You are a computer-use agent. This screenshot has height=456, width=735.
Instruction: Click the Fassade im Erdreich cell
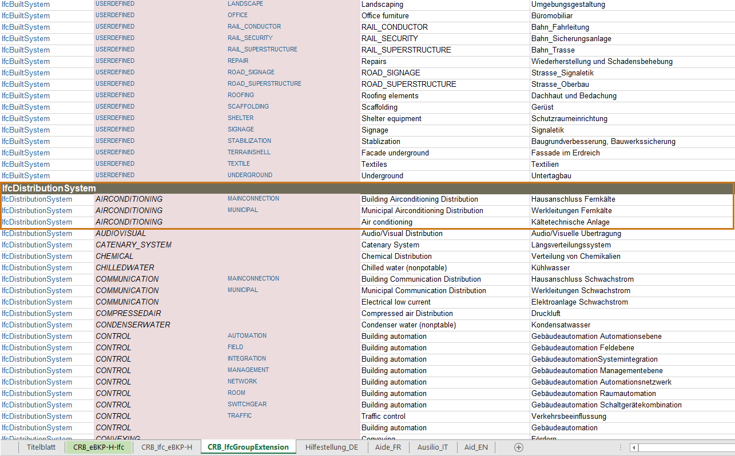coord(632,153)
